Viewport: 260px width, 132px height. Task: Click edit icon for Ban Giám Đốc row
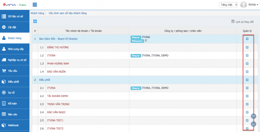coord(247,39)
